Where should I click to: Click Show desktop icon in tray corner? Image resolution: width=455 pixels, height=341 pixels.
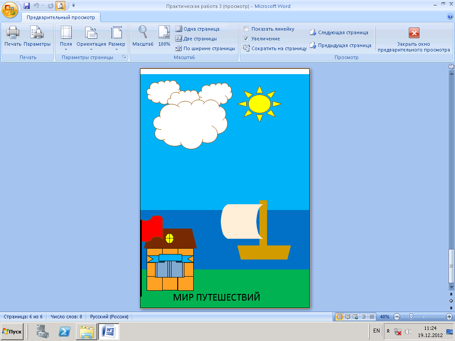coord(450,331)
